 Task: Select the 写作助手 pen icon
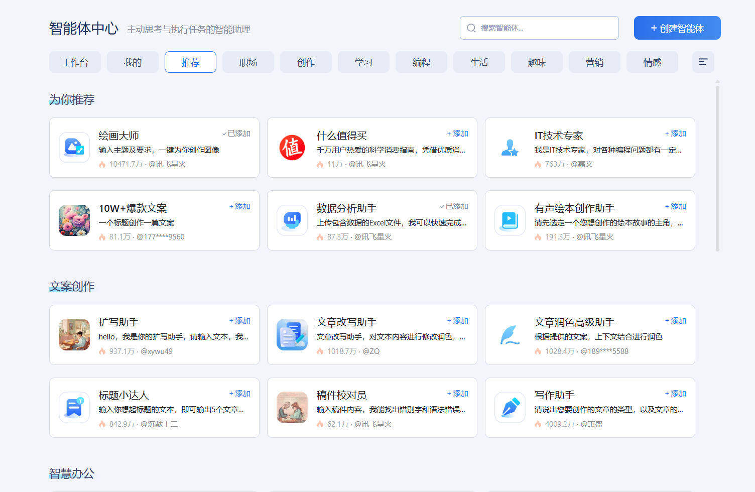(510, 408)
